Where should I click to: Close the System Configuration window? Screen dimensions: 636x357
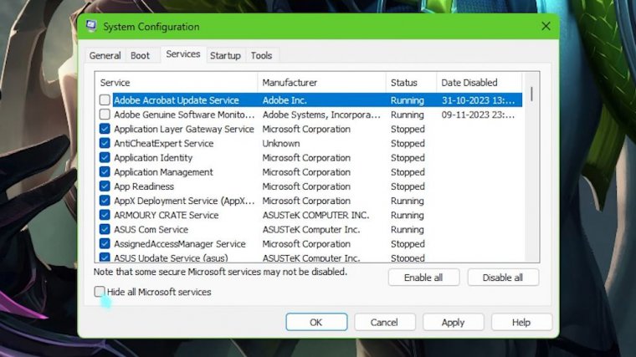point(546,27)
